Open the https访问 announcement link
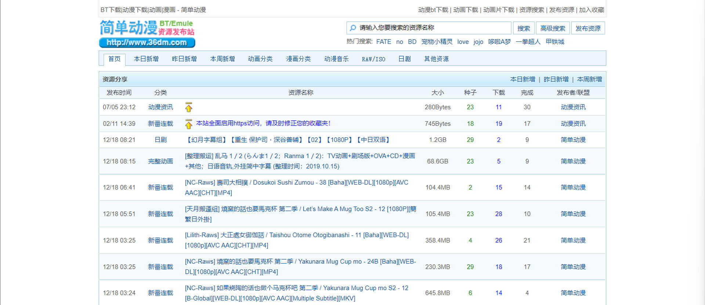Image resolution: width=705 pixels, height=305 pixels. tap(263, 124)
